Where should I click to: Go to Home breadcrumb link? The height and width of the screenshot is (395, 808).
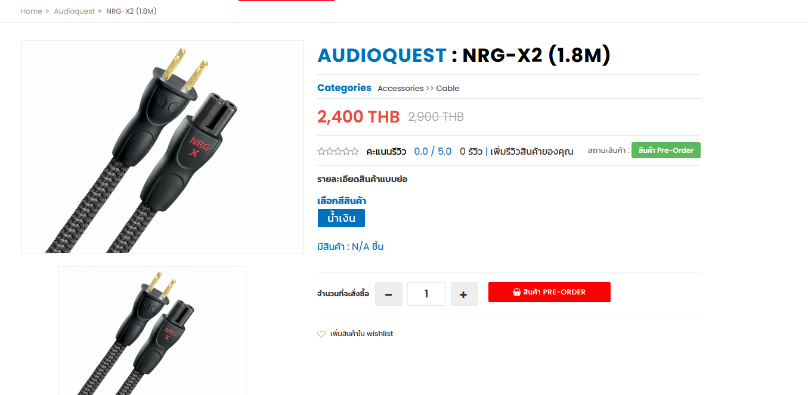tap(32, 11)
